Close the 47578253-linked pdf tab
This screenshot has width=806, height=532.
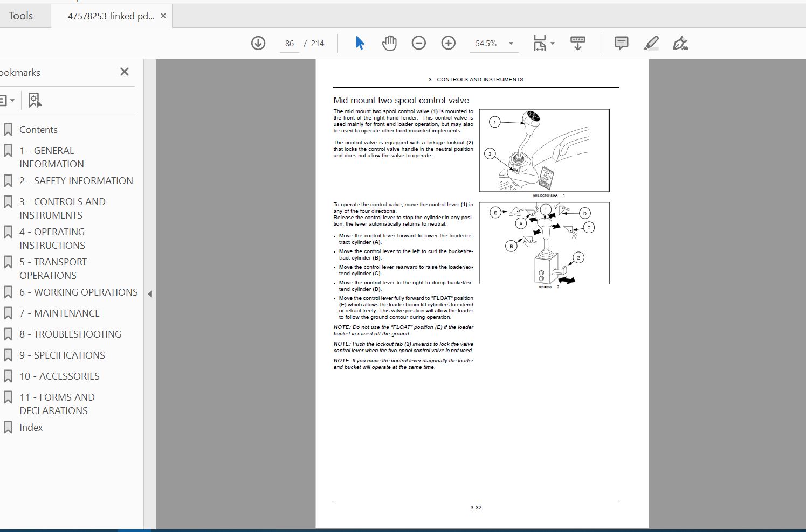pos(163,16)
